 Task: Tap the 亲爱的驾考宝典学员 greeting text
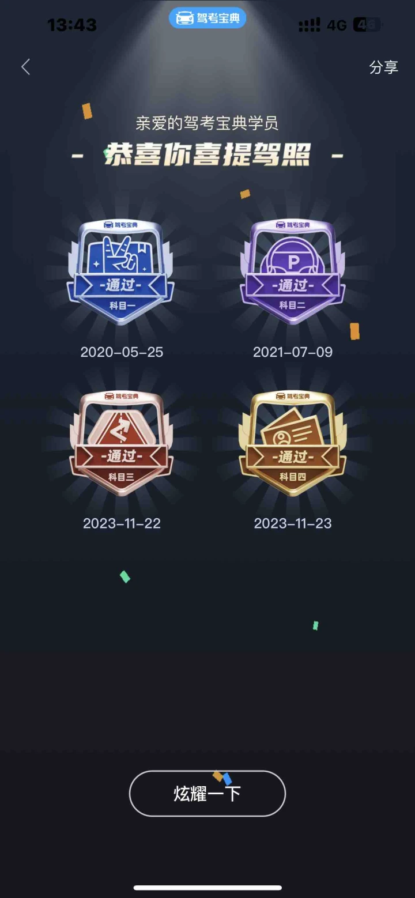click(207, 123)
